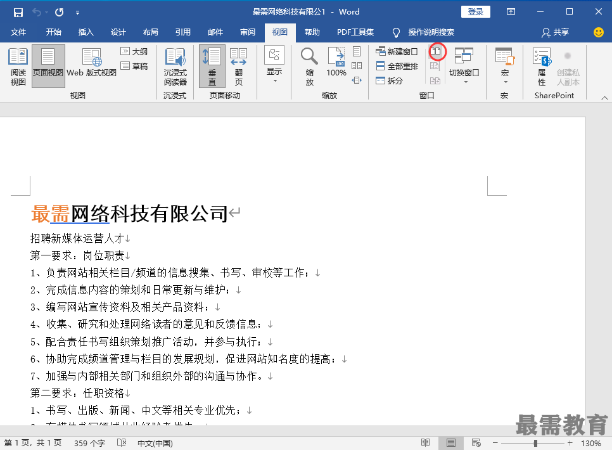Switch to Outline view (大纲)
This screenshot has width=612, height=450.
(134, 51)
